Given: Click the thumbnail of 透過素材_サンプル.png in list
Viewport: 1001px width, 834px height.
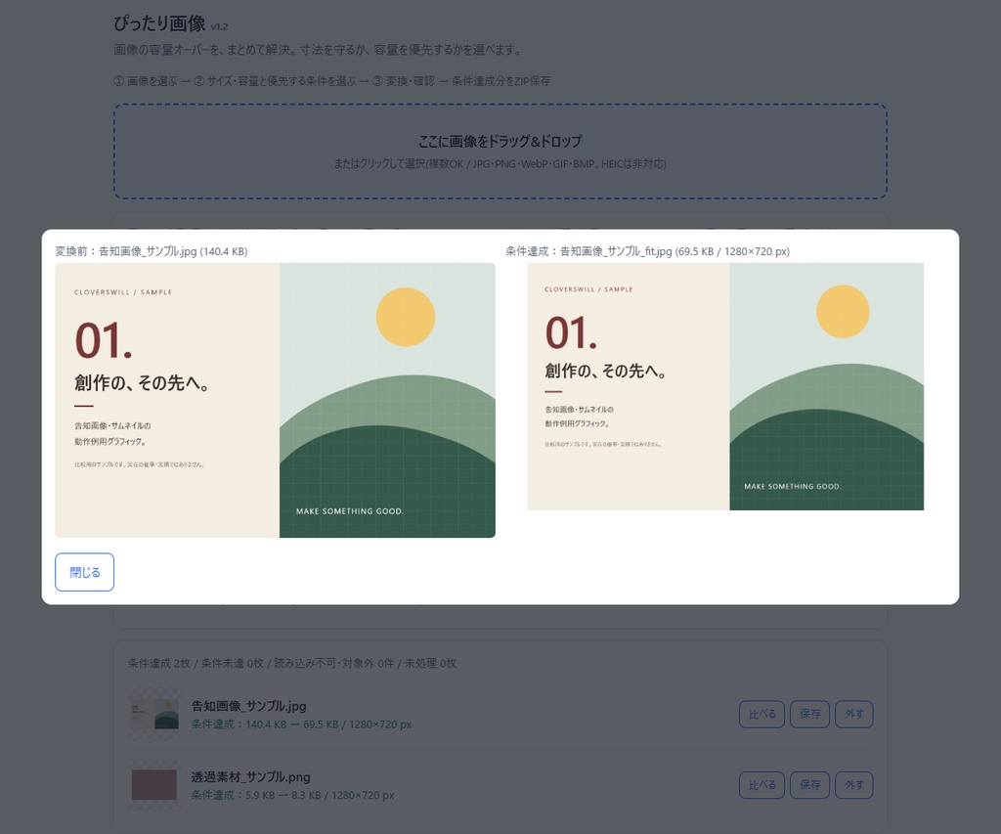Looking at the screenshot, I should pyautogui.click(x=153, y=785).
